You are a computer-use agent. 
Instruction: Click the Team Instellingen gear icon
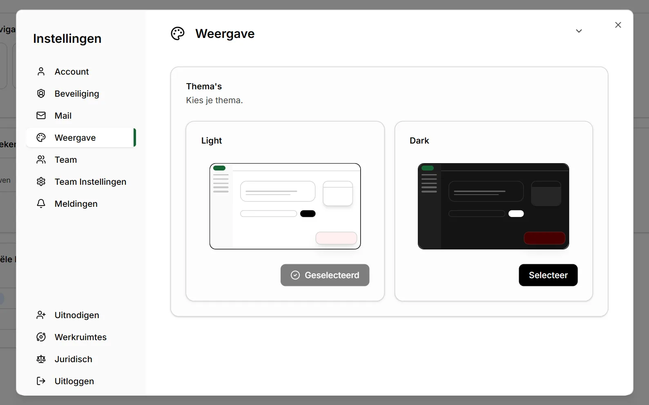point(41,181)
